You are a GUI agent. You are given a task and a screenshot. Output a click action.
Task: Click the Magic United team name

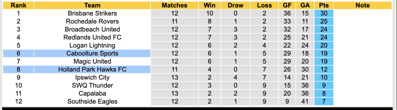pos(92,61)
